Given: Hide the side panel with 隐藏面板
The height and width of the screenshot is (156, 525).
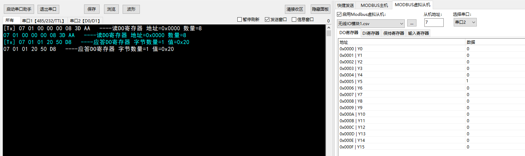Looking at the screenshot, I should tap(320, 9).
